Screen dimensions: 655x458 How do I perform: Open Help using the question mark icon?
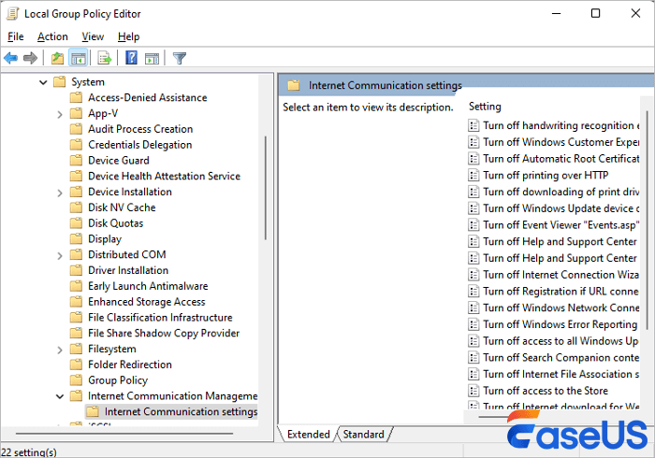click(131, 58)
